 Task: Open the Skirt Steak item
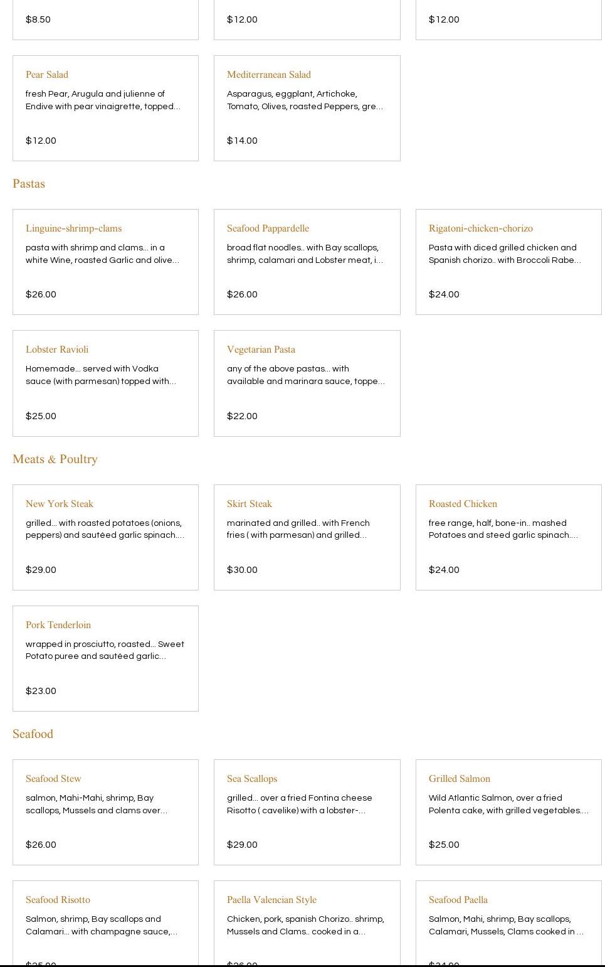click(250, 504)
